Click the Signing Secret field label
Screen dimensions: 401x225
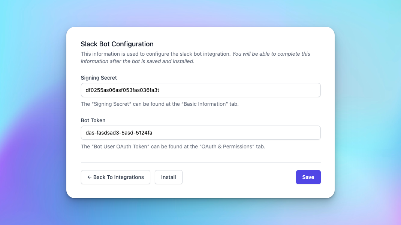pos(99,78)
